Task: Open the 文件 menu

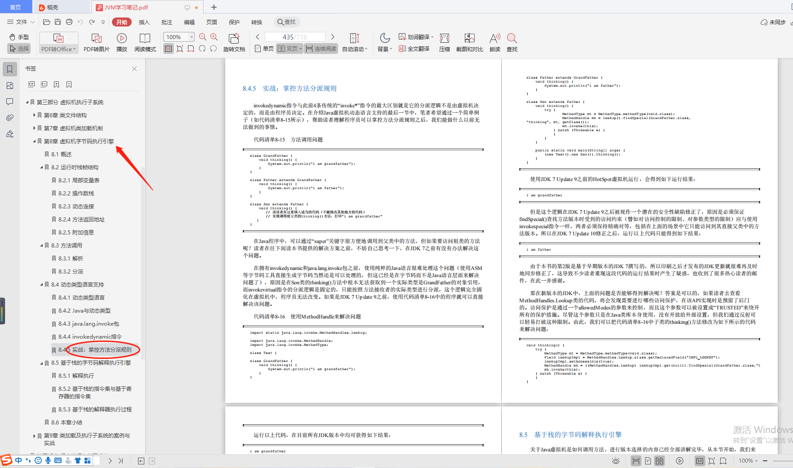Action: [x=21, y=22]
